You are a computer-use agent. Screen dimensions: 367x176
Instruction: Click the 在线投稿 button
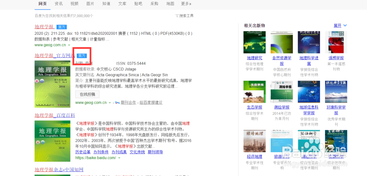tap(87, 94)
